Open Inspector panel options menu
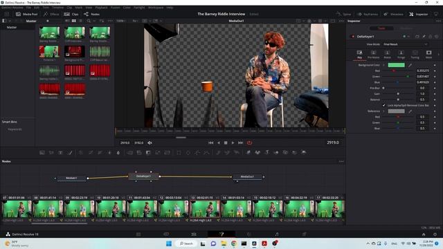The image size is (443, 249). click(x=438, y=21)
